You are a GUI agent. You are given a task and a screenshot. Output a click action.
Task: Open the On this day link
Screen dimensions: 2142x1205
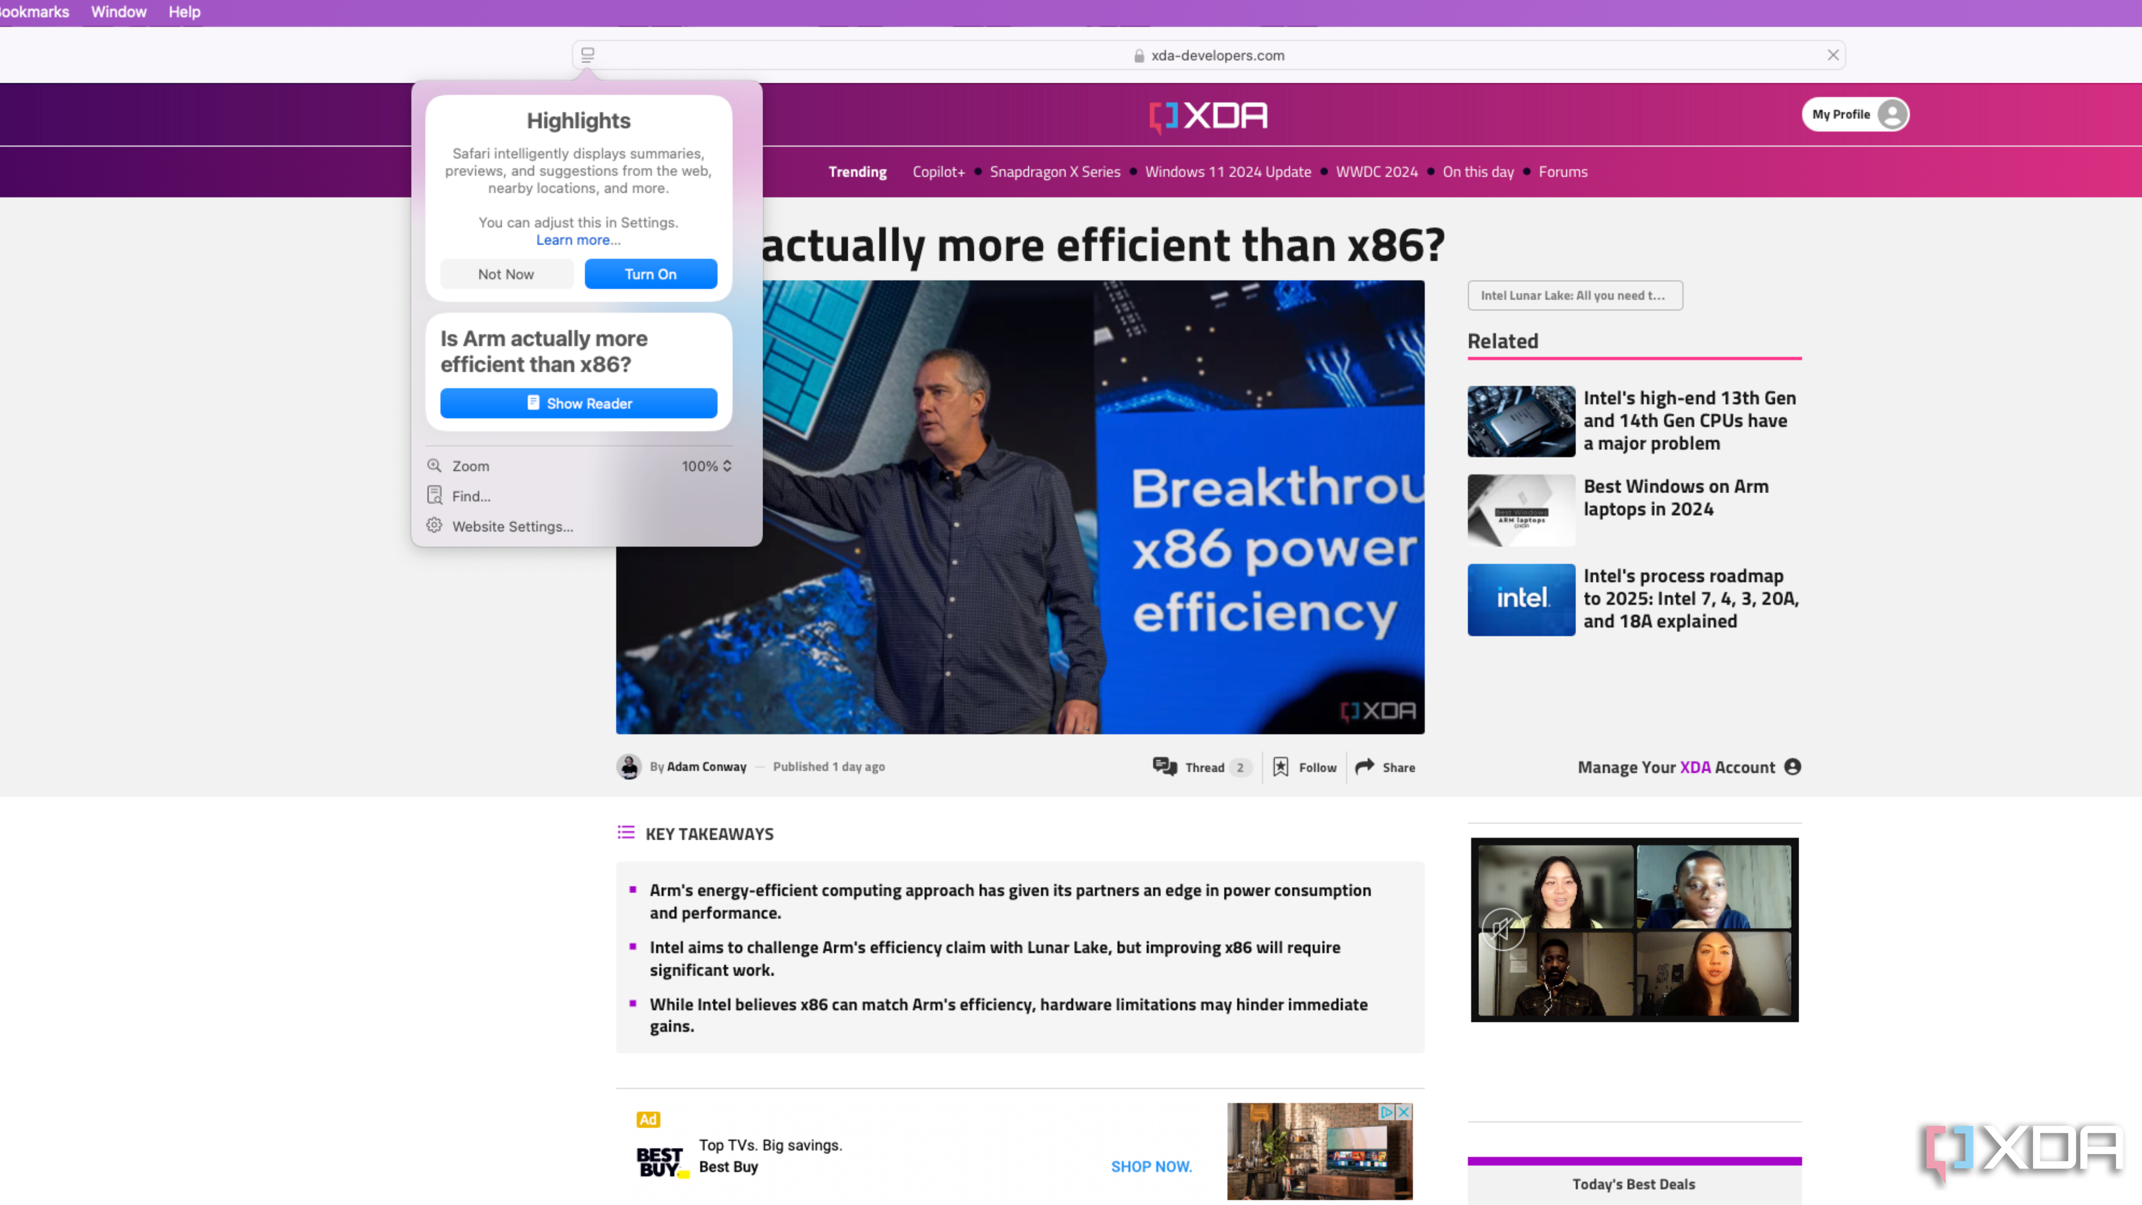point(1478,172)
